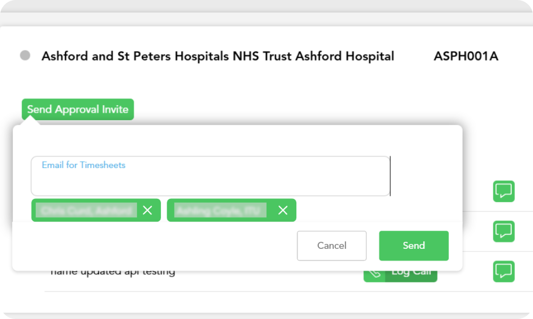Click the phone icon on Log Call
533x319 pixels.
pyautogui.click(x=374, y=275)
